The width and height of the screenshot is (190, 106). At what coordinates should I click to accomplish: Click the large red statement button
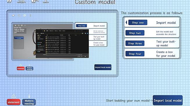pos(14,102)
